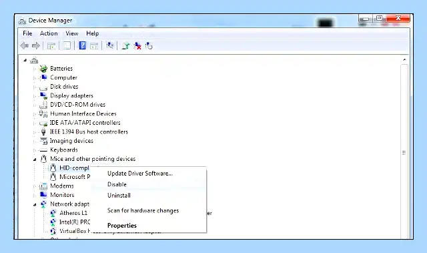Open the Help menu
427x253 pixels.
click(92, 33)
